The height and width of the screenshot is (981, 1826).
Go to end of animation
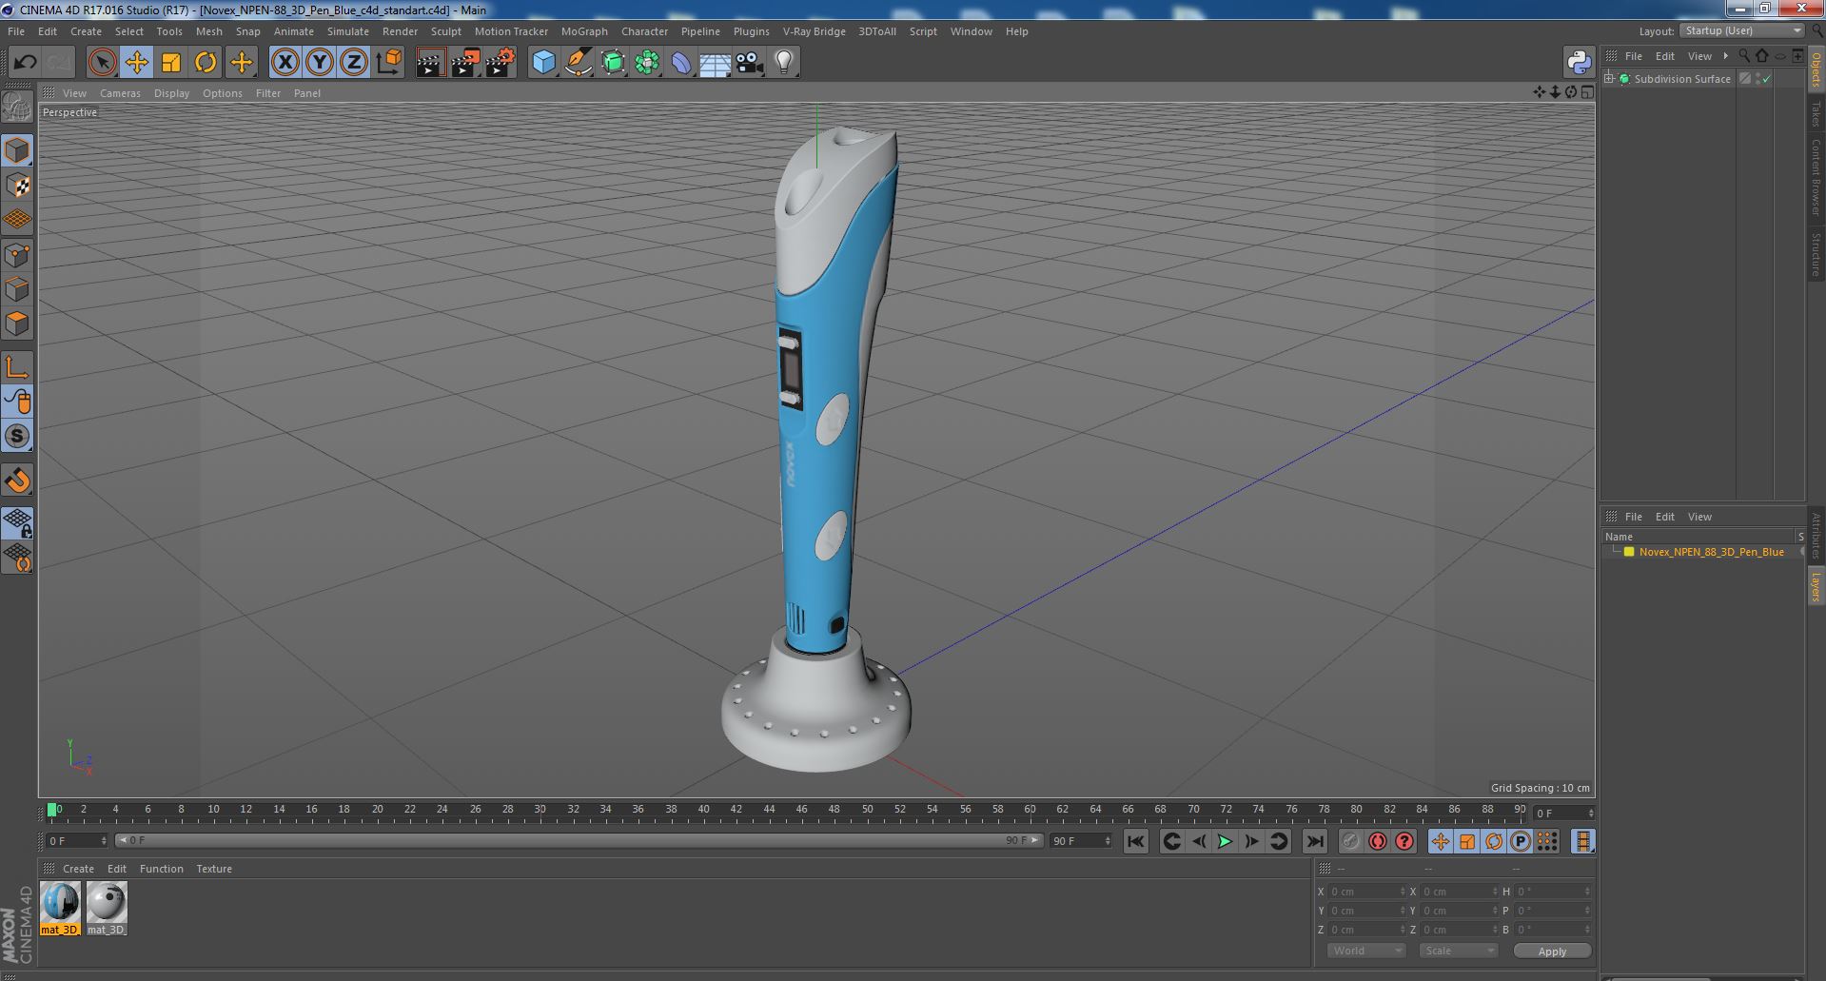click(1314, 841)
